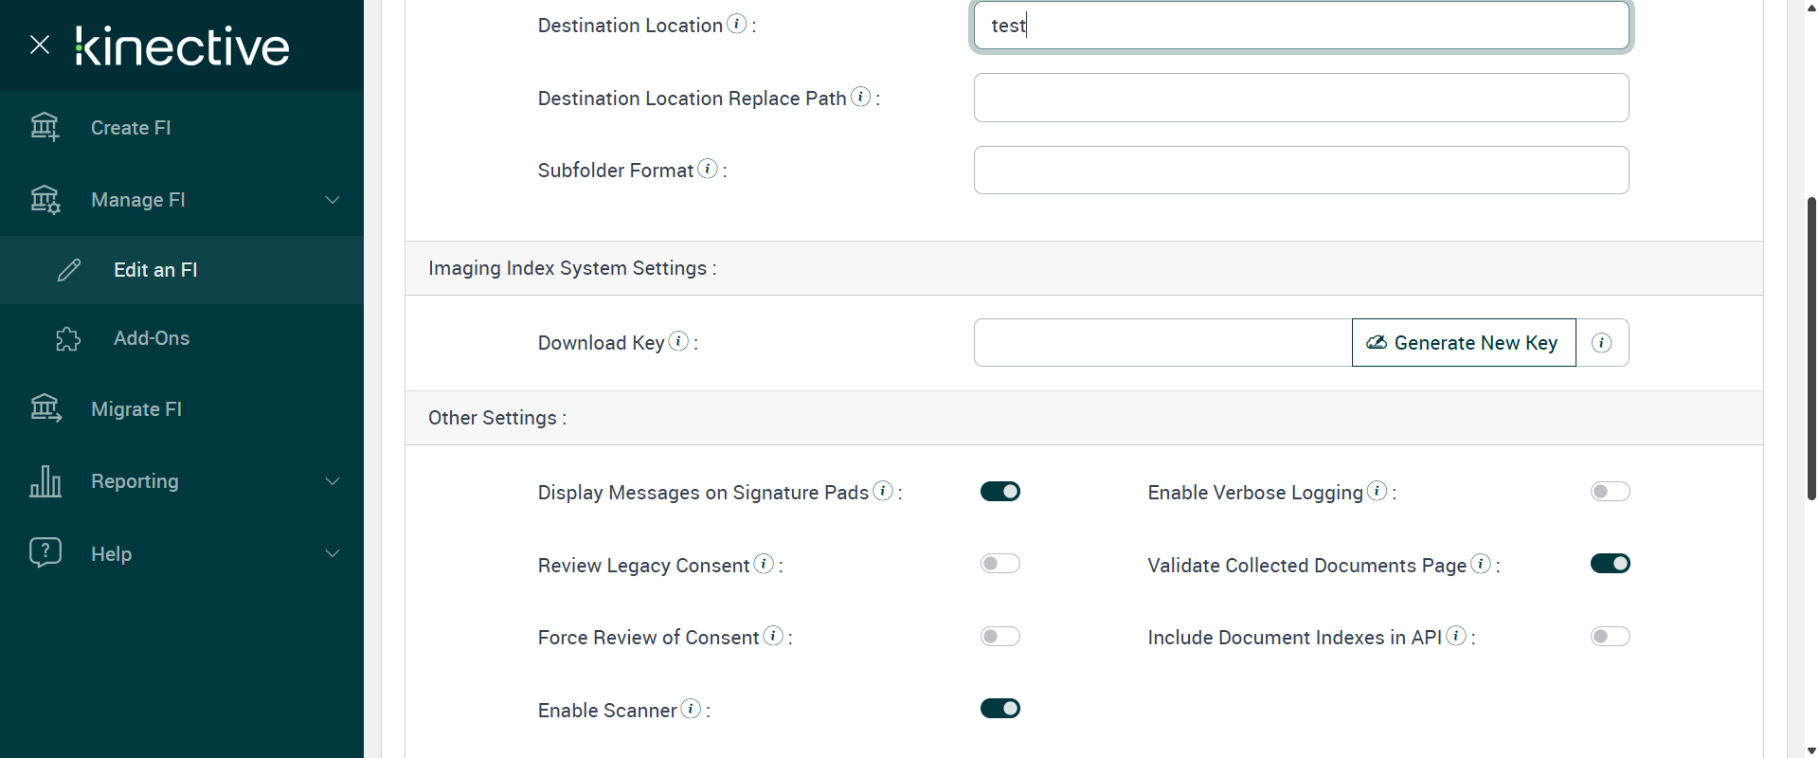The image size is (1819, 758).
Task: Collapse the Manage FI submenu chevron
Action: [x=333, y=200]
